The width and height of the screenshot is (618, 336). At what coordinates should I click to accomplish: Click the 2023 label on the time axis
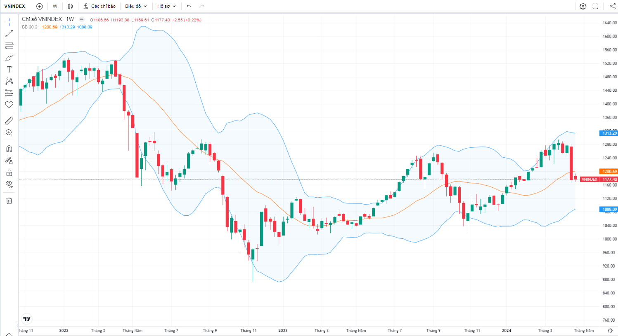tap(283, 331)
